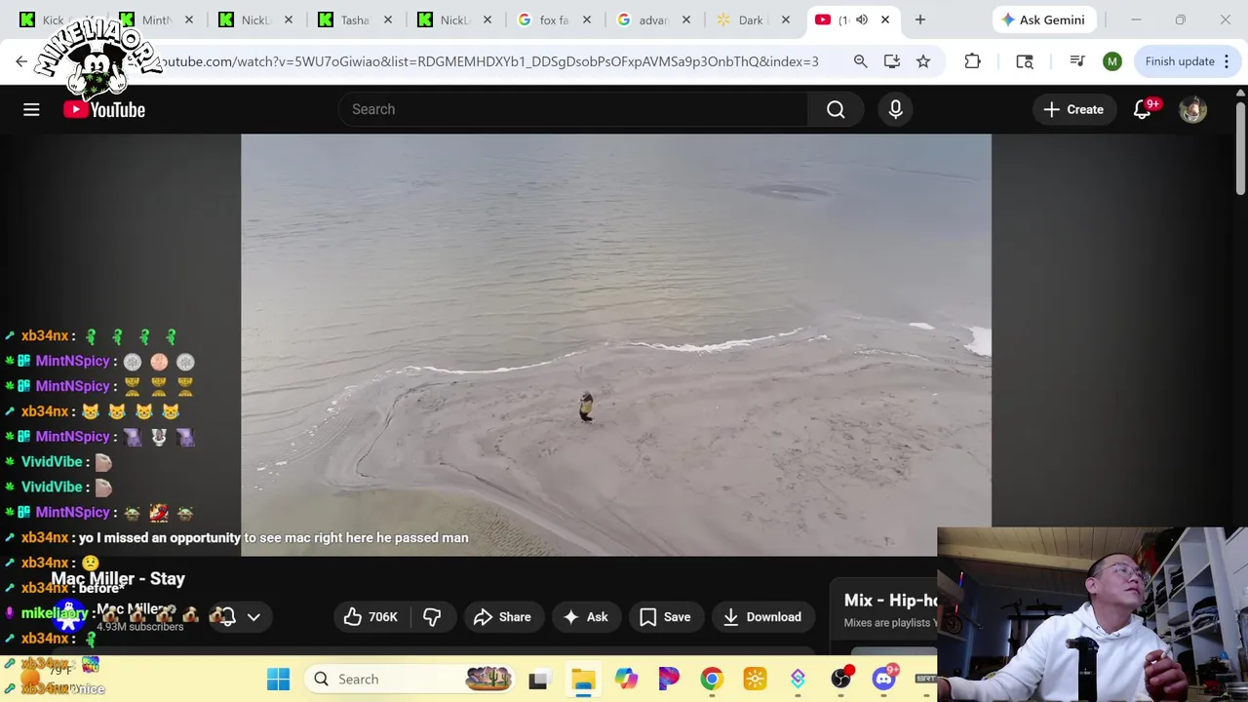1248x702 pixels.
Task: Click the Ask button under video
Action: (585, 616)
